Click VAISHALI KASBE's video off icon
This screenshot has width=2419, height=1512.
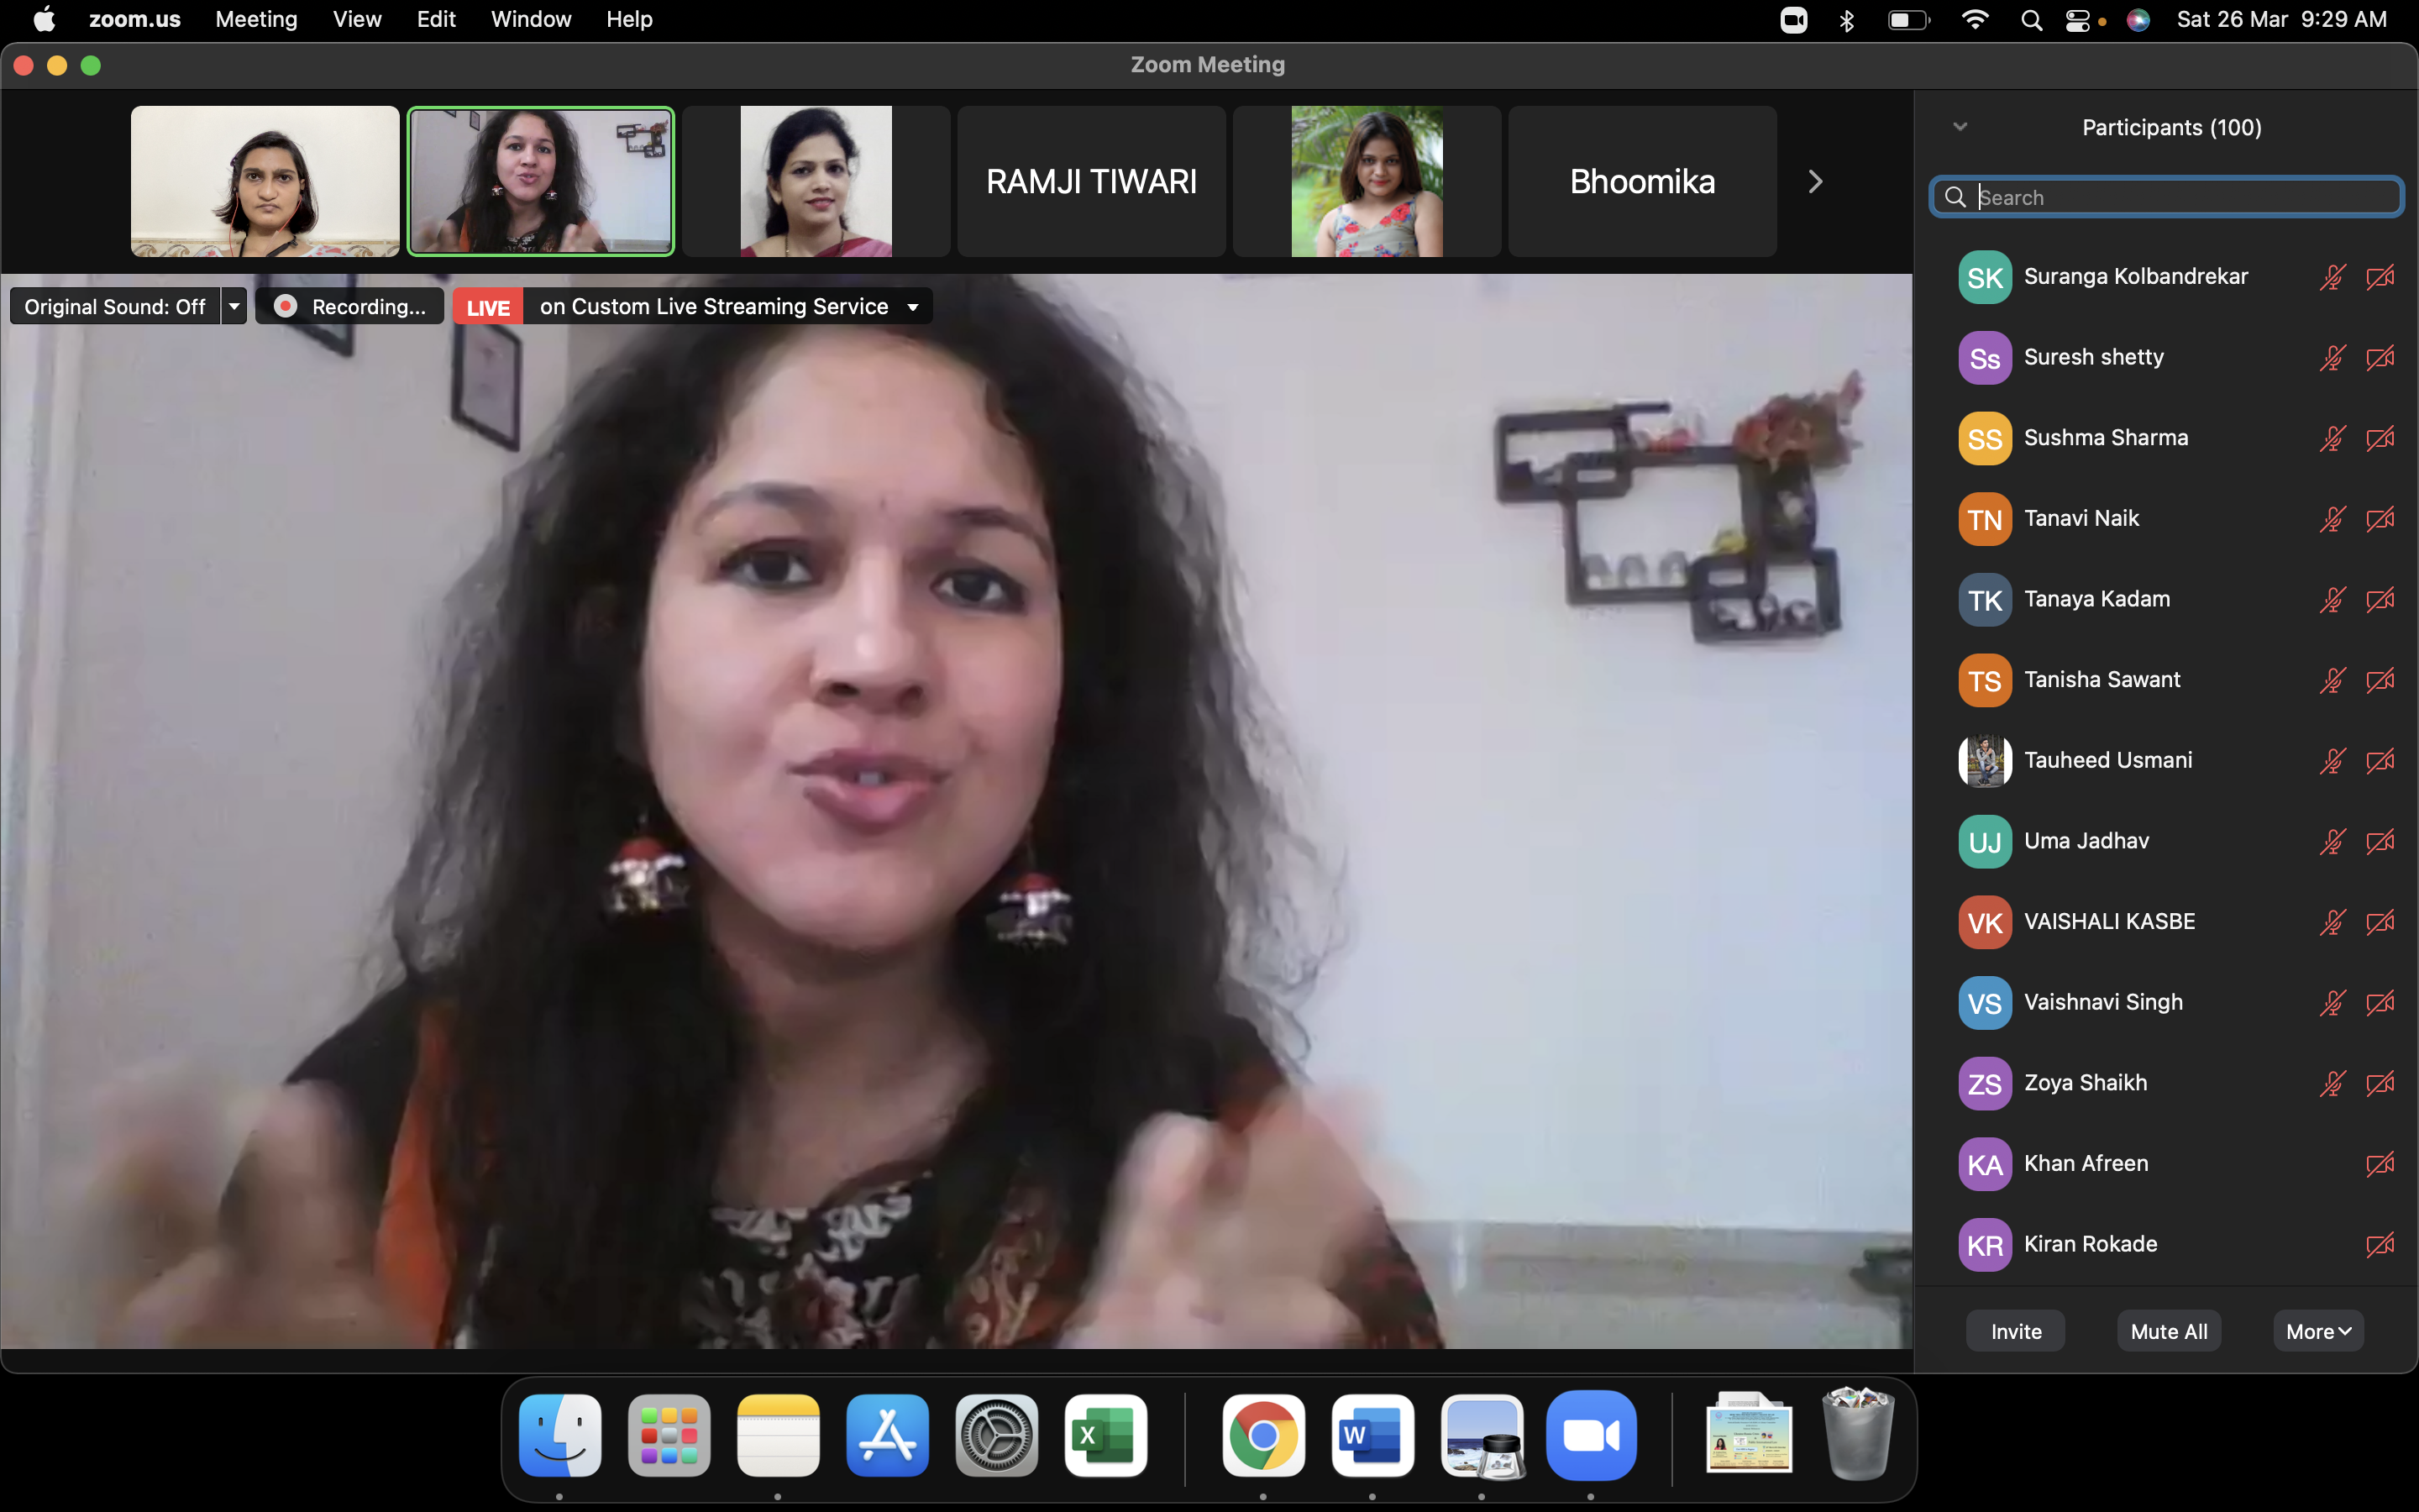pos(2380,922)
